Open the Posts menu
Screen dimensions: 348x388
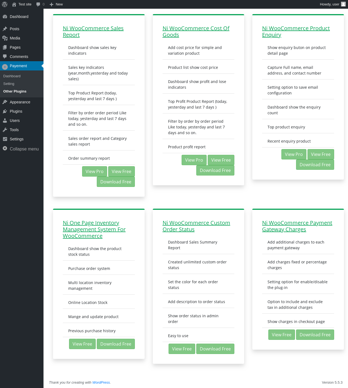coord(14,29)
